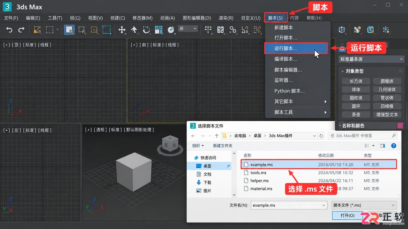The height and width of the screenshot is (229, 408).
Task: Click the 打开(O) button
Action: coord(347,215)
